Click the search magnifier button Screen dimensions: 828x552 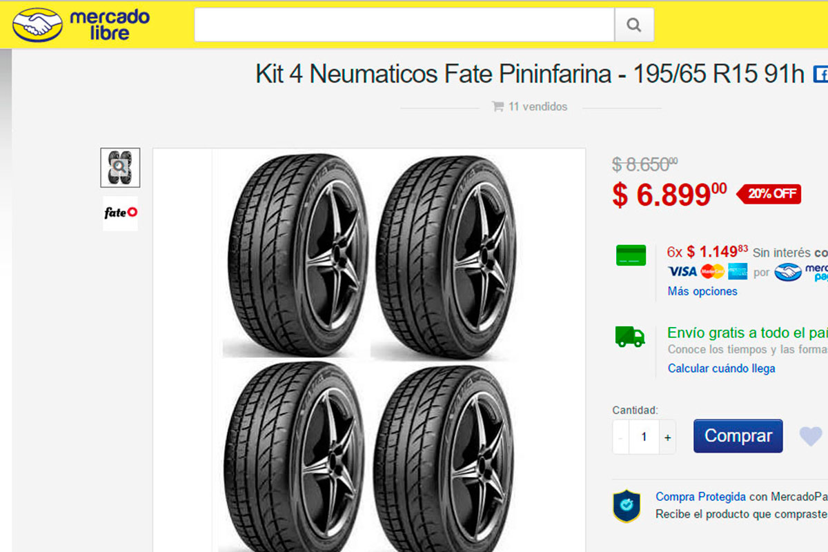(634, 26)
